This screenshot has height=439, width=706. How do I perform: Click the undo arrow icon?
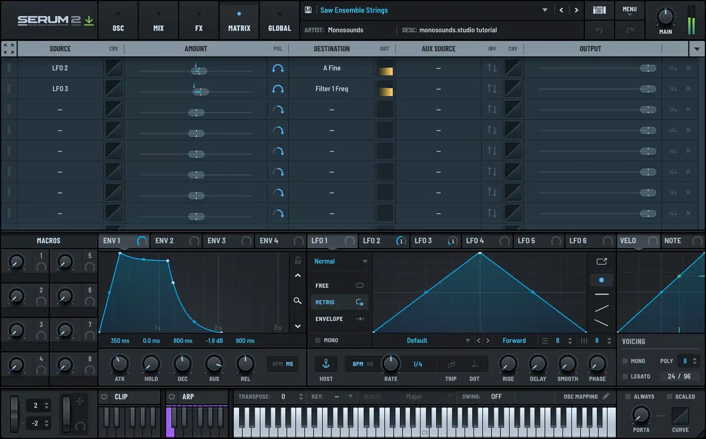tap(599, 30)
